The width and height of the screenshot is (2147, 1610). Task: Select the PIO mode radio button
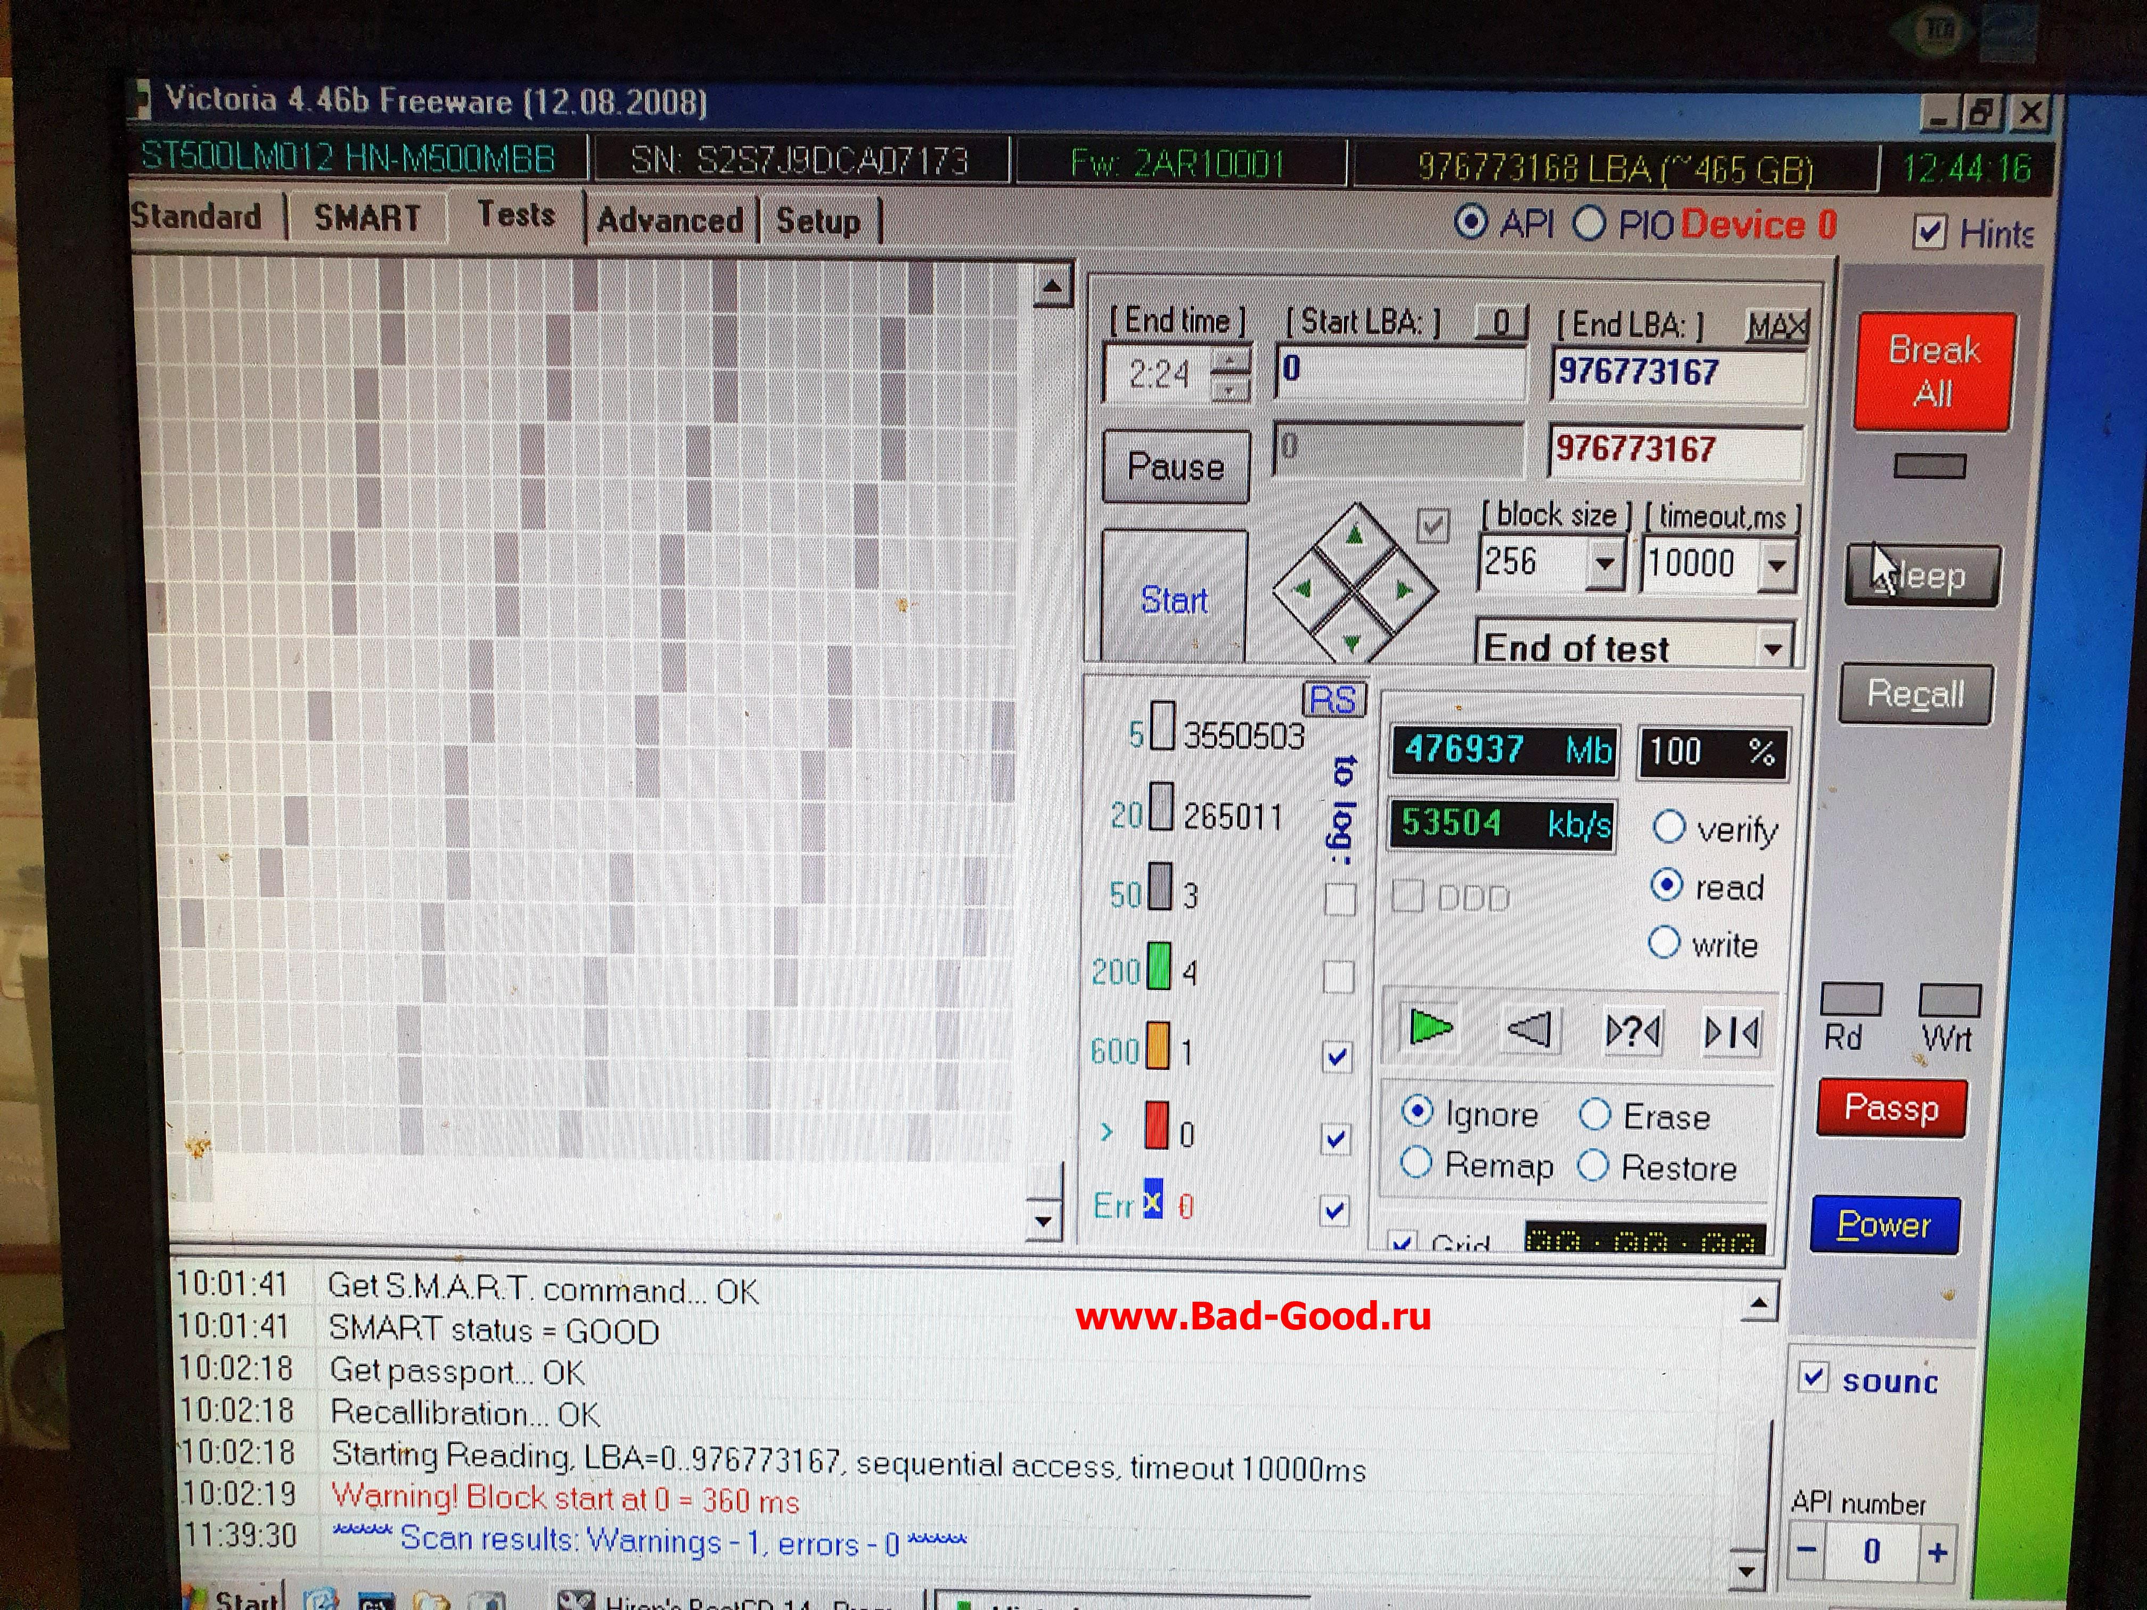point(1588,224)
